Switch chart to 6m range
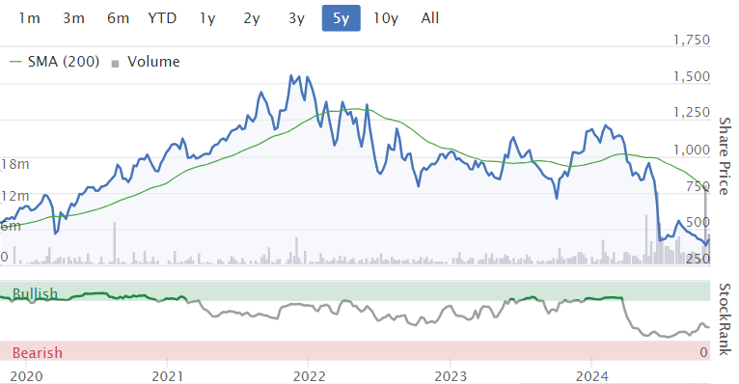The height and width of the screenshot is (384, 739). [x=118, y=18]
